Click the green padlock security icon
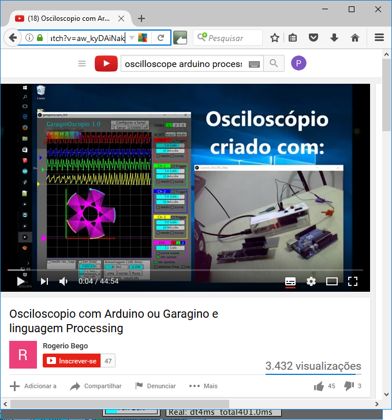Image resolution: width=392 pixels, height=420 pixels. tap(40, 38)
